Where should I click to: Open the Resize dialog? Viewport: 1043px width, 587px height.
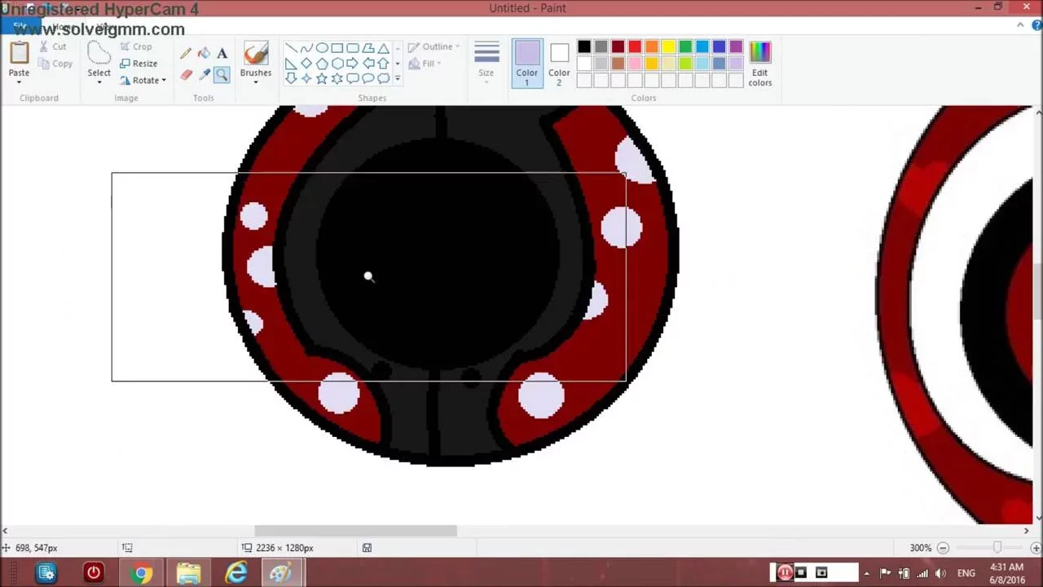pos(139,64)
